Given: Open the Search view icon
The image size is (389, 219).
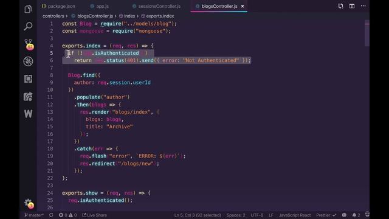Looking at the screenshot, I should 28,26.
